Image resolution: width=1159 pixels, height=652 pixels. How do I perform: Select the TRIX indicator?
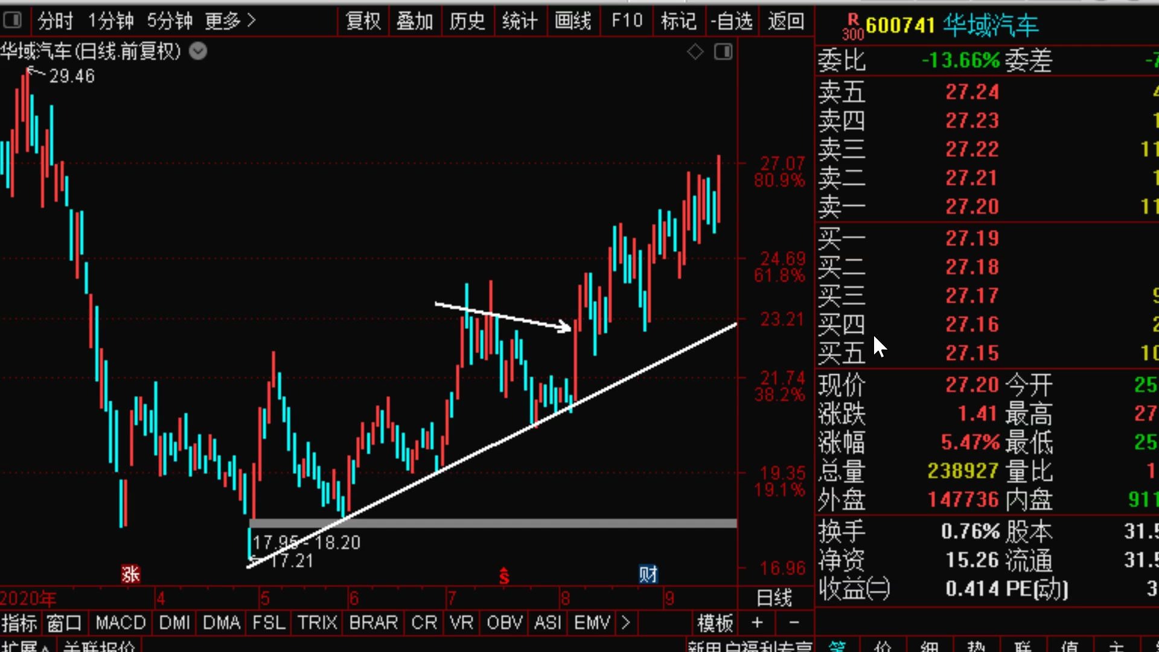point(318,623)
